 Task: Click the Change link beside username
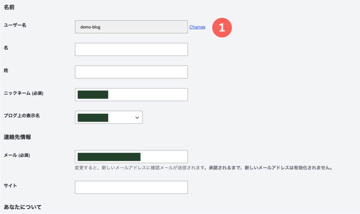click(197, 27)
